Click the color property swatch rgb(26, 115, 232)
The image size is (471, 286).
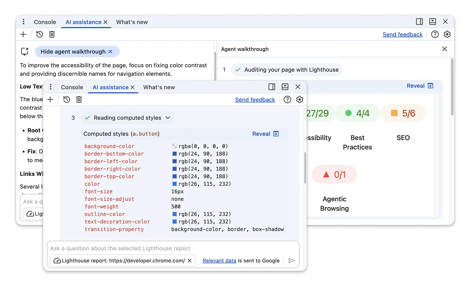(175, 184)
